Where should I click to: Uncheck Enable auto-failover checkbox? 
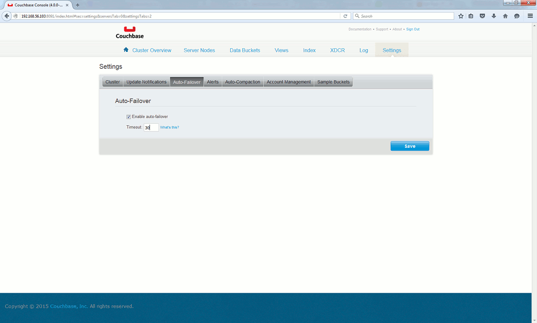tap(128, 117)
